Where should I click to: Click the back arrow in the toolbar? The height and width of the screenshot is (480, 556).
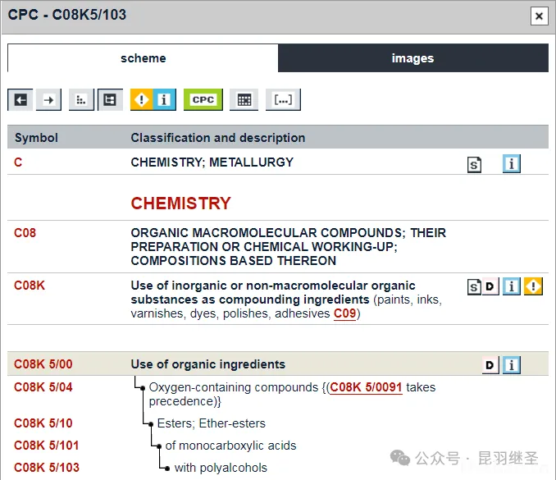click(x=21, y=100)
